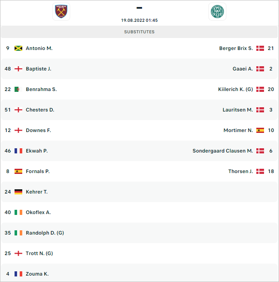Click the Spain flag beside Mortimer N.
Image resolution: width=279 pixels, height=282 pixels.
point(260,130)
